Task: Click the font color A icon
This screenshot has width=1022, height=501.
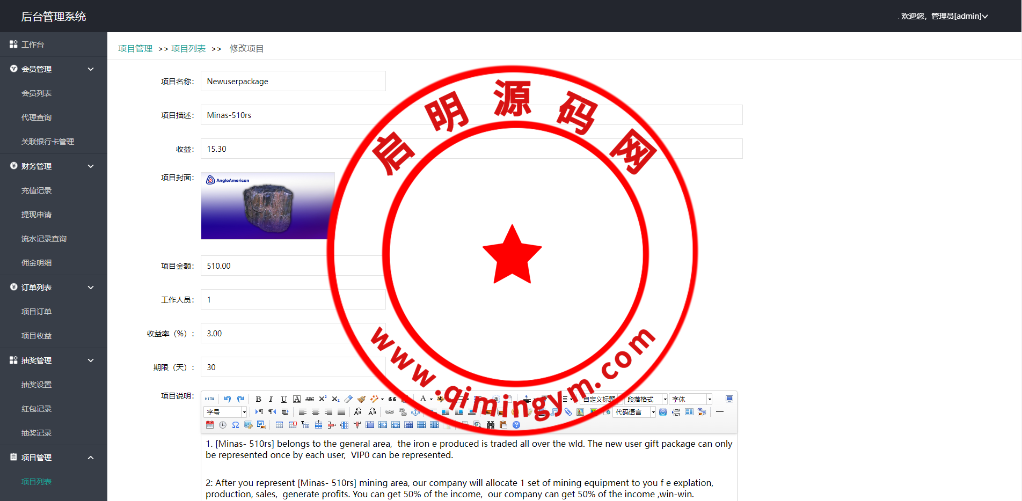Action: coord(423,399)
